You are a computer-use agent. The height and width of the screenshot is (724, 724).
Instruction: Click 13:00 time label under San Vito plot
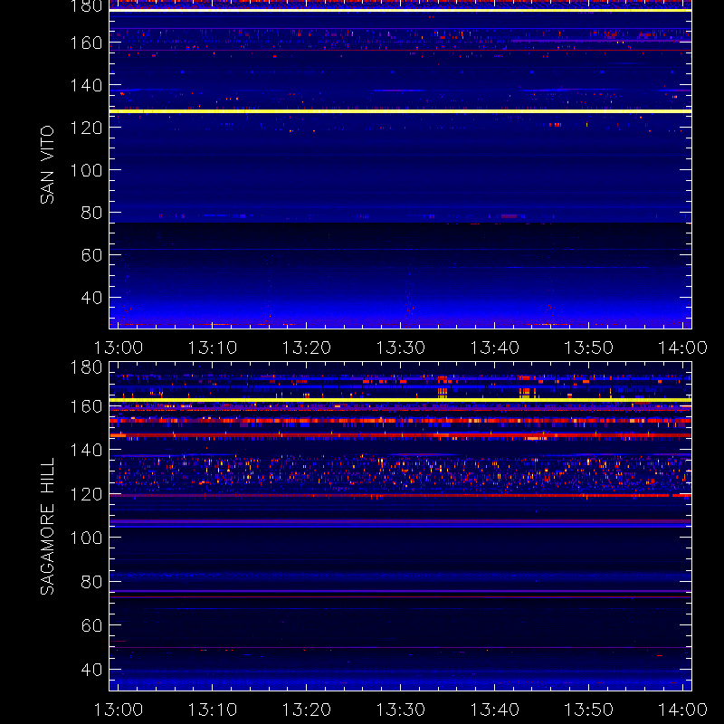(x=119, y=348)
